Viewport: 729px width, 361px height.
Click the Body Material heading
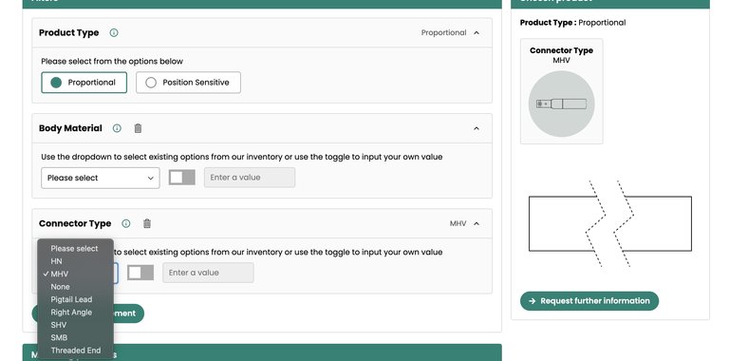pos(70,128)
